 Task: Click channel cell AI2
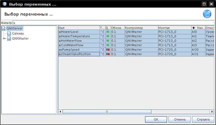click(198, 41)
